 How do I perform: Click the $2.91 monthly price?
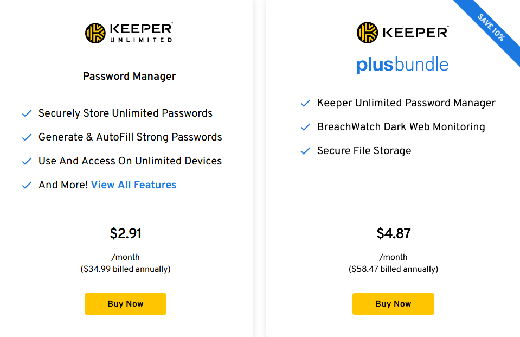[125, 234]
